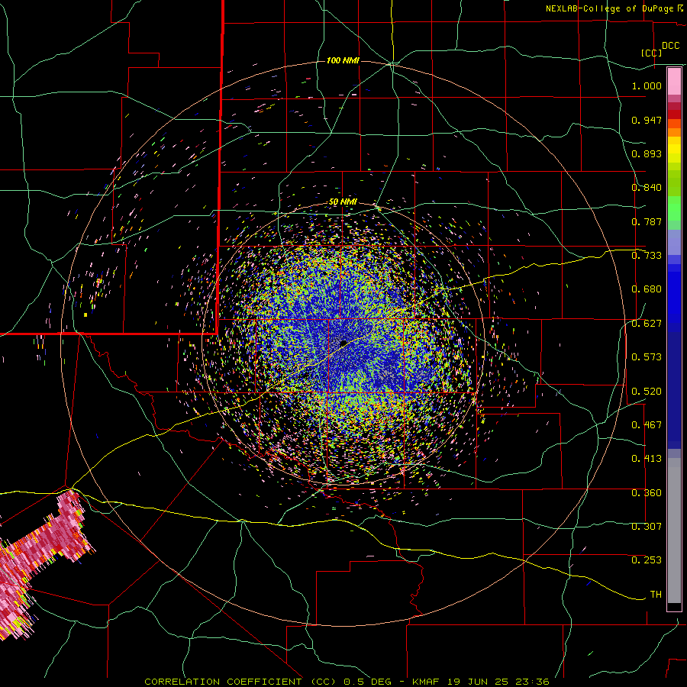Select the 0.947 scale value

click(647, 120)
